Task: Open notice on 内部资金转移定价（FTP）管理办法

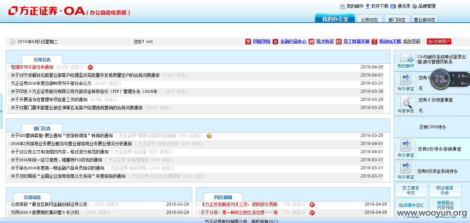Action: (86, 91)
